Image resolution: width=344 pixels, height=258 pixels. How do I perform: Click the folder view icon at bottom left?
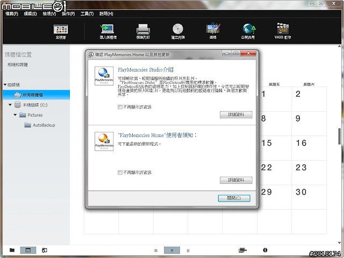coord(12,250)
